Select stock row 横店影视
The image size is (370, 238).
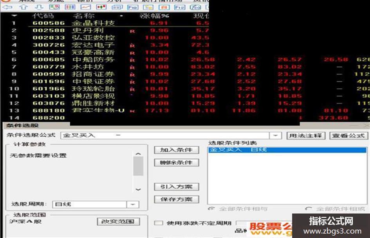tap(93, 96)
